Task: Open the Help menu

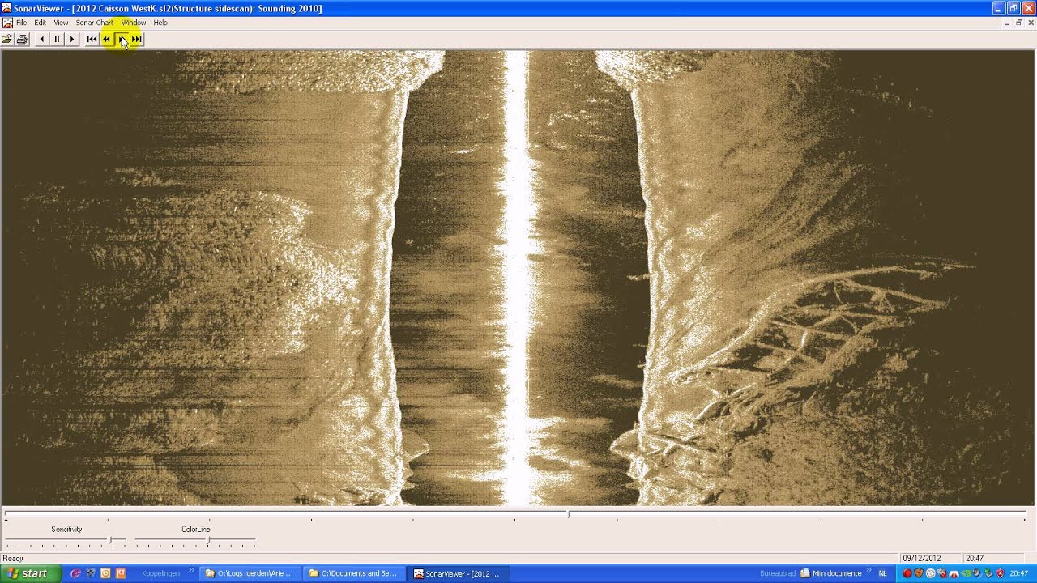Action: tap(160, 23)
